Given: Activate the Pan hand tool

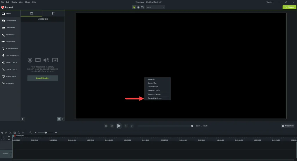Looking at the screenshot, I should tap(138, 7).
